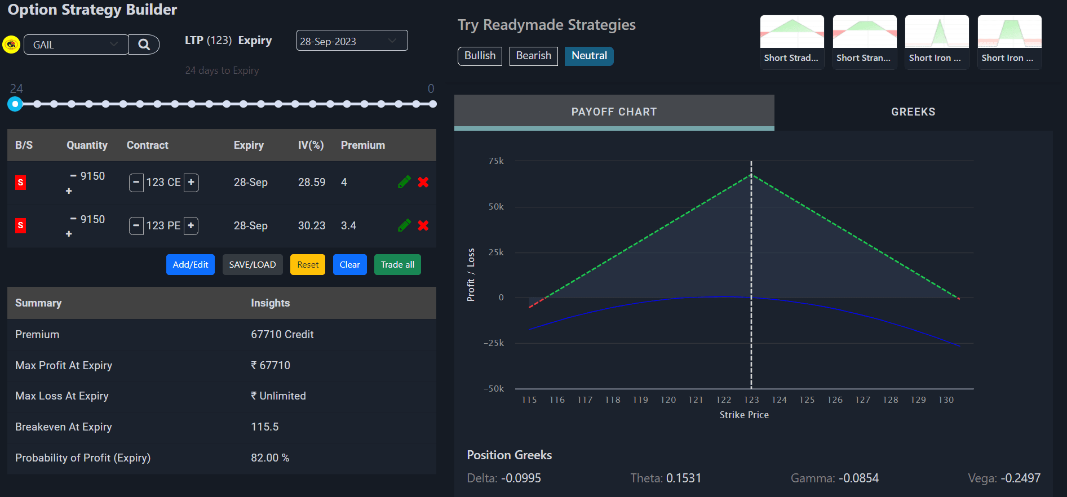This screenshot has height=497, width=1067.
Task: Pick the Short Straddle readymade strategy thumbnail
Action: tap(792, 42)
